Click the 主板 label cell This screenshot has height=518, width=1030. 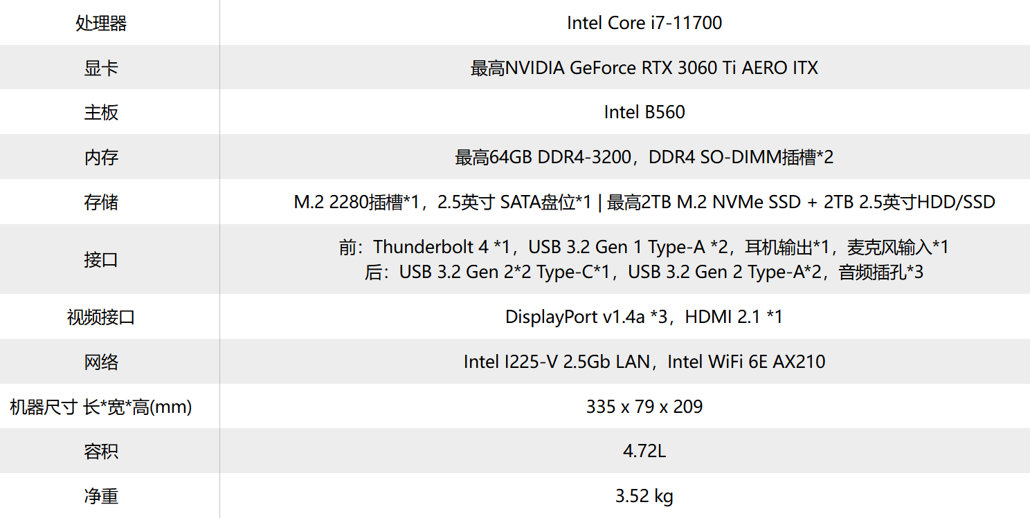click(x=101, y=112)
